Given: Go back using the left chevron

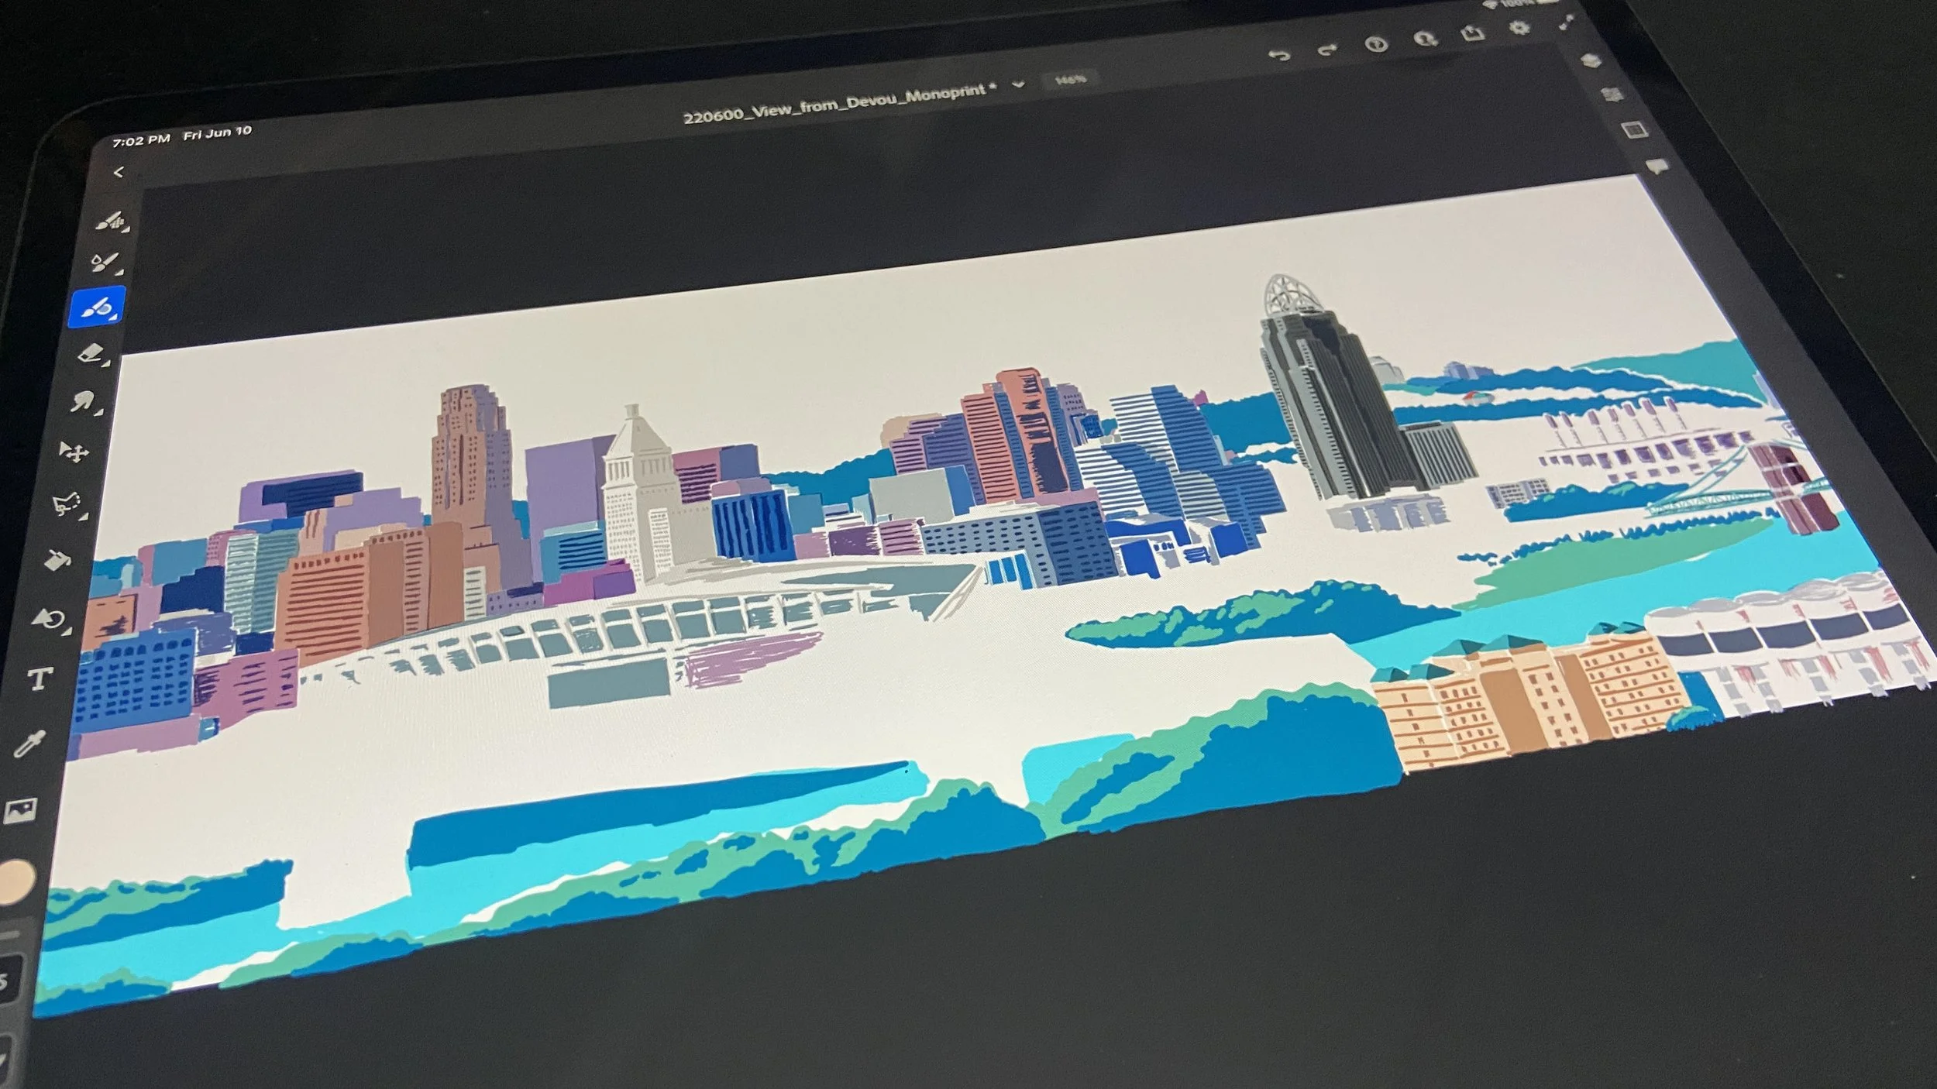Looking at the screenshot, I should pyautogui.click(x=119, y=172).
